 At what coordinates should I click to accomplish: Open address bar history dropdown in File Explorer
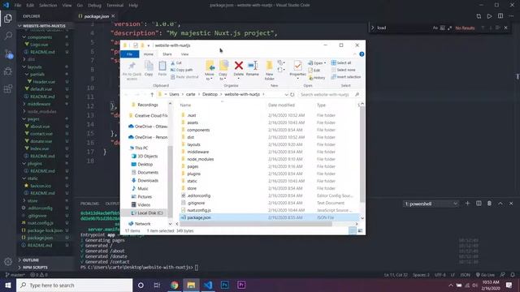tap(286, 94)
